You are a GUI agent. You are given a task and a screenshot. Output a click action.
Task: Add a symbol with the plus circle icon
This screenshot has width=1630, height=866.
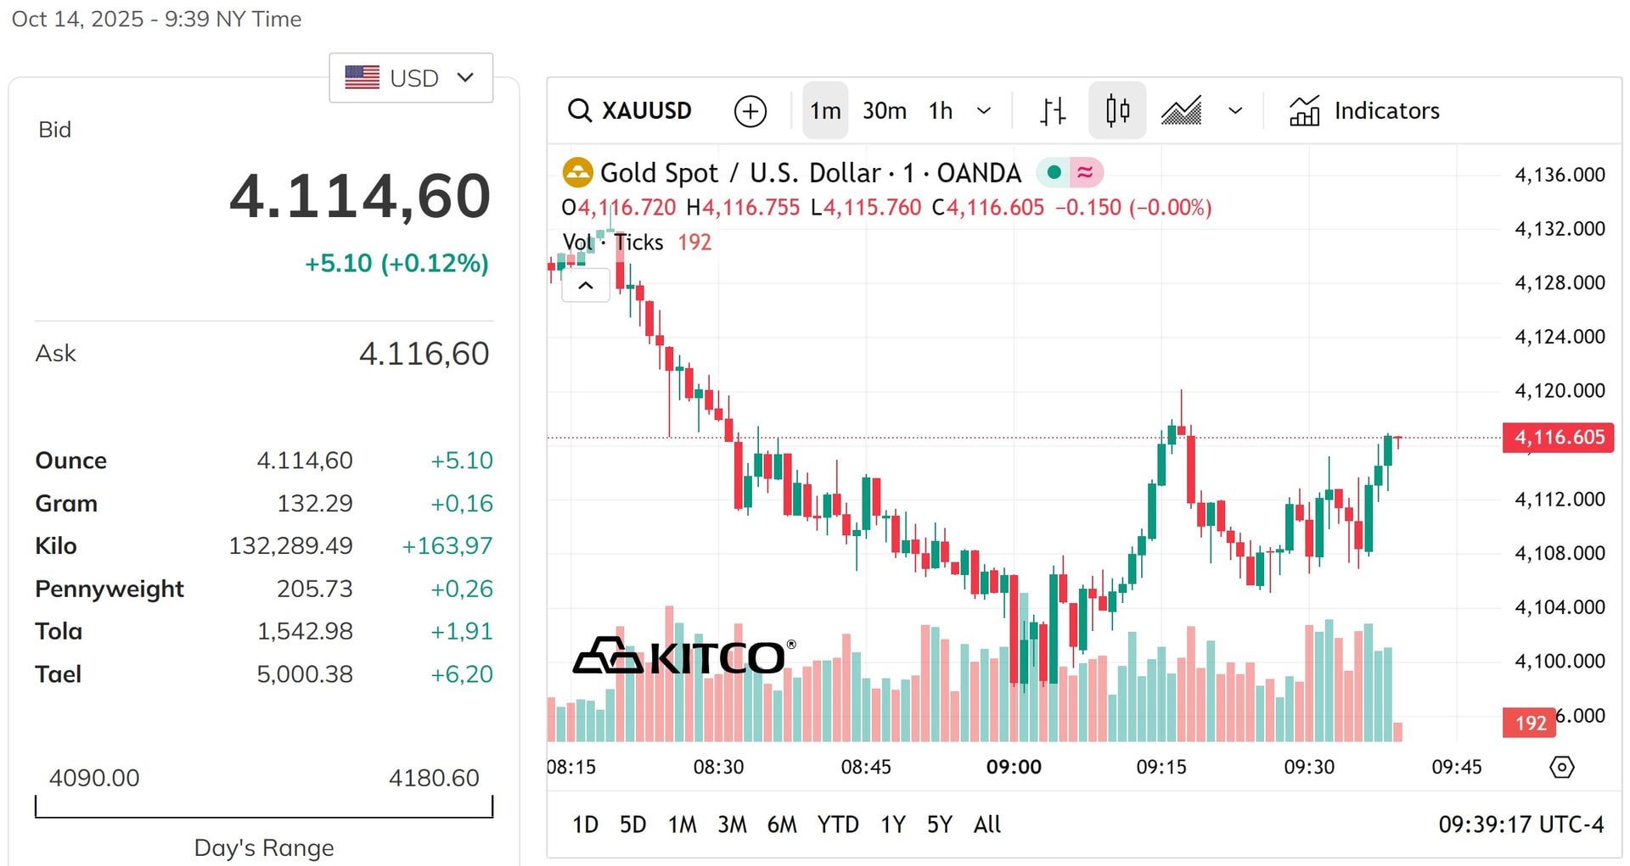(x=750, y=111)
